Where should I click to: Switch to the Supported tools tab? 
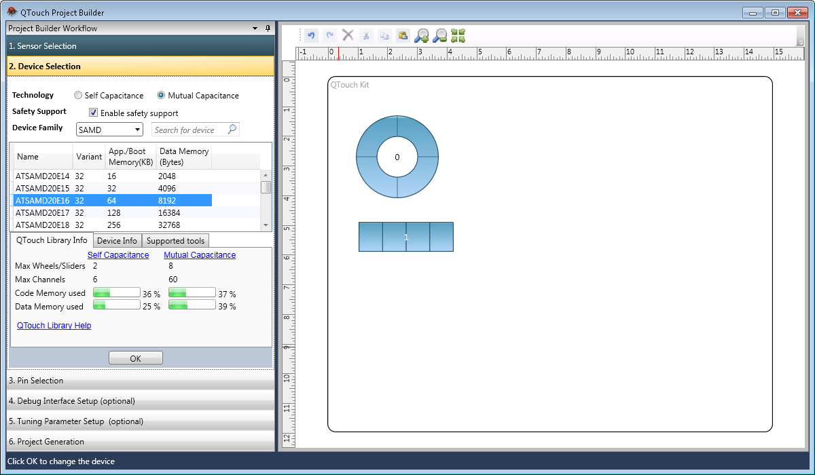click(175, 241)
